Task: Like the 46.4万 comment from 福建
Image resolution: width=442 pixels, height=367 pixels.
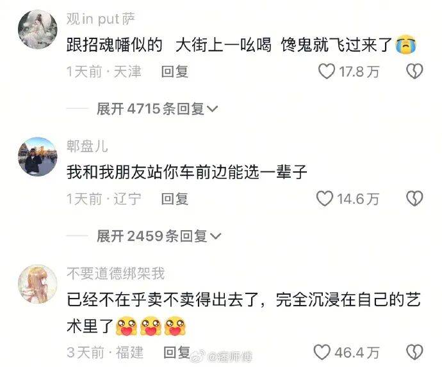Action: pyautogui.click(x=322, y=352)
